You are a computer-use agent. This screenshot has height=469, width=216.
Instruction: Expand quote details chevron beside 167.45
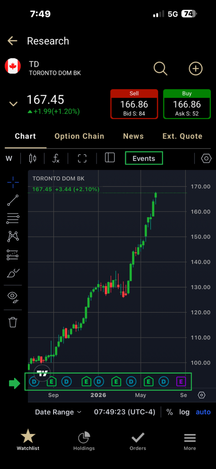coord(13,104)
